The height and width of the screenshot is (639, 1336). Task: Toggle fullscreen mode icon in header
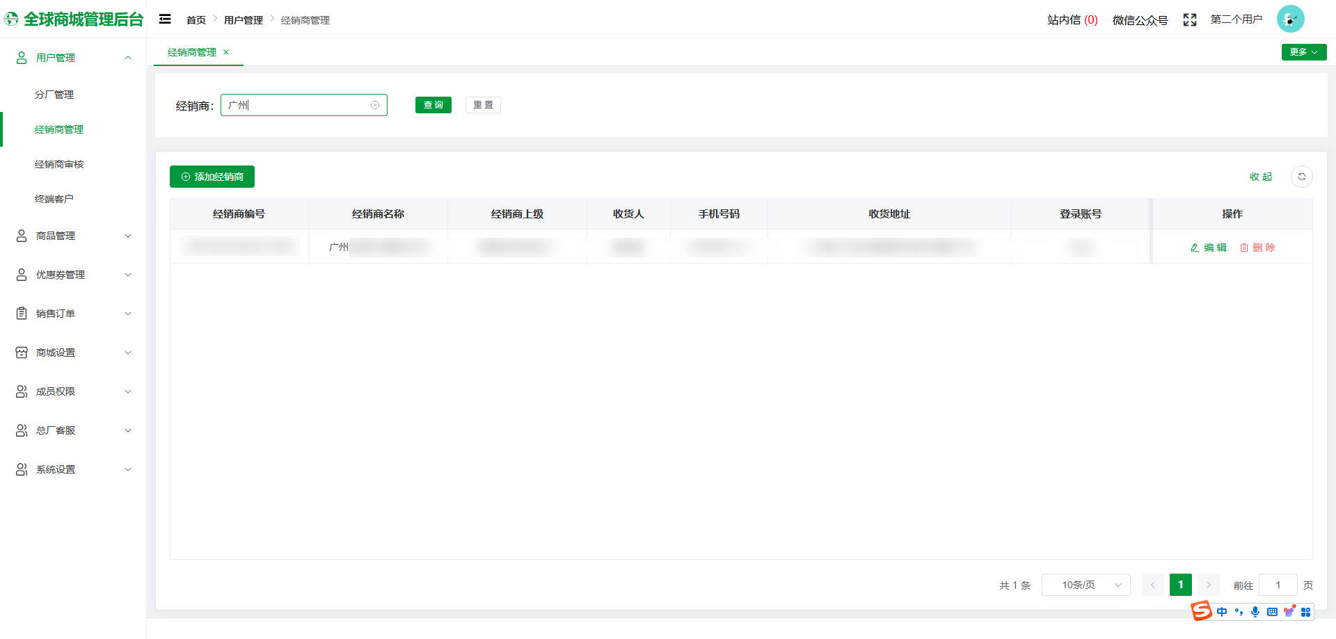point(1190,20)
